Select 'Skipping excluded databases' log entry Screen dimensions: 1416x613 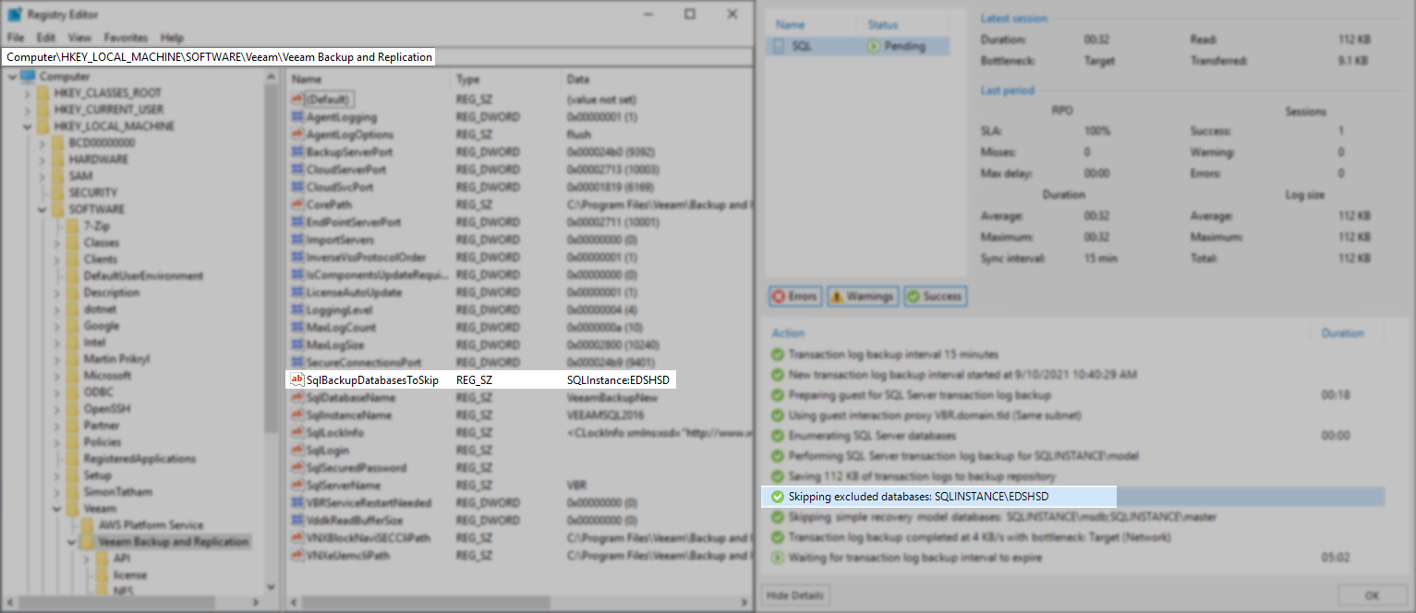1075,497
